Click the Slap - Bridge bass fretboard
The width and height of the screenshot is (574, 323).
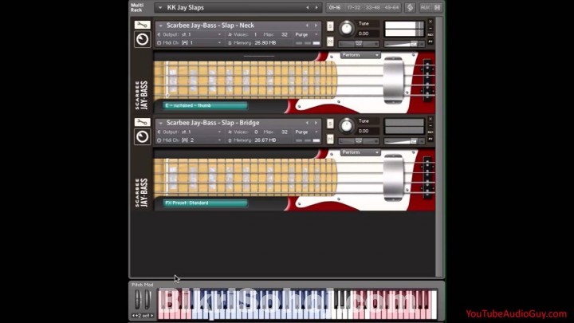click(246, 177)
